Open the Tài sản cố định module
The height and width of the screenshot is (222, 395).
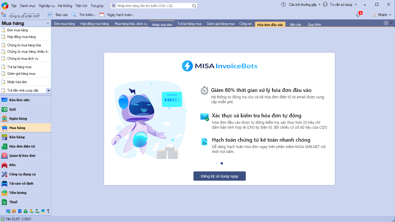[25, 183]
